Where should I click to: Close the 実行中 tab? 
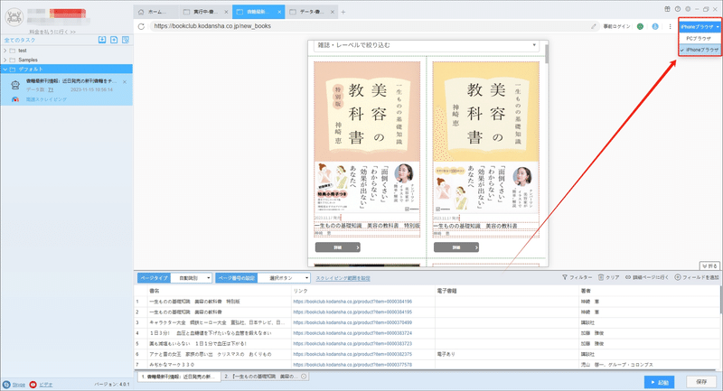tap(226, 12)
